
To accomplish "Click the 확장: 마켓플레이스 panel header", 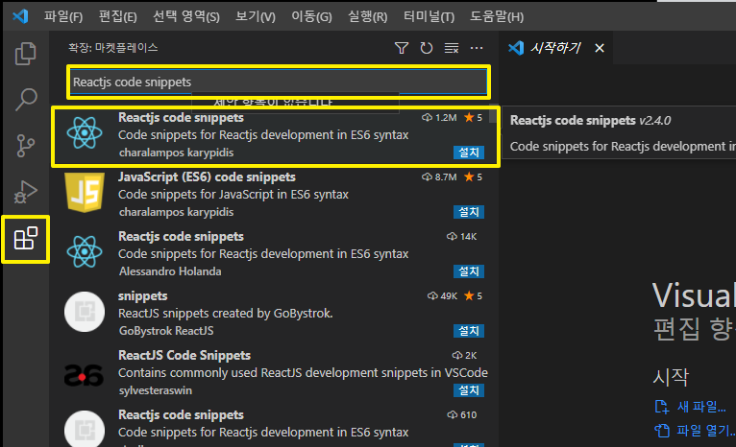I will point(112,48).
